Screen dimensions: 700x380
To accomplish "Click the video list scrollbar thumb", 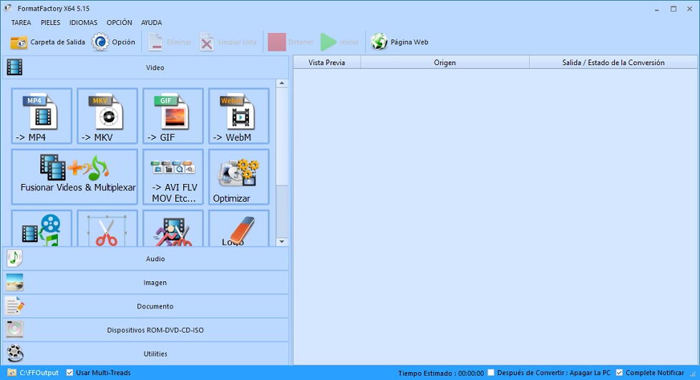I will tap(282, 136).
